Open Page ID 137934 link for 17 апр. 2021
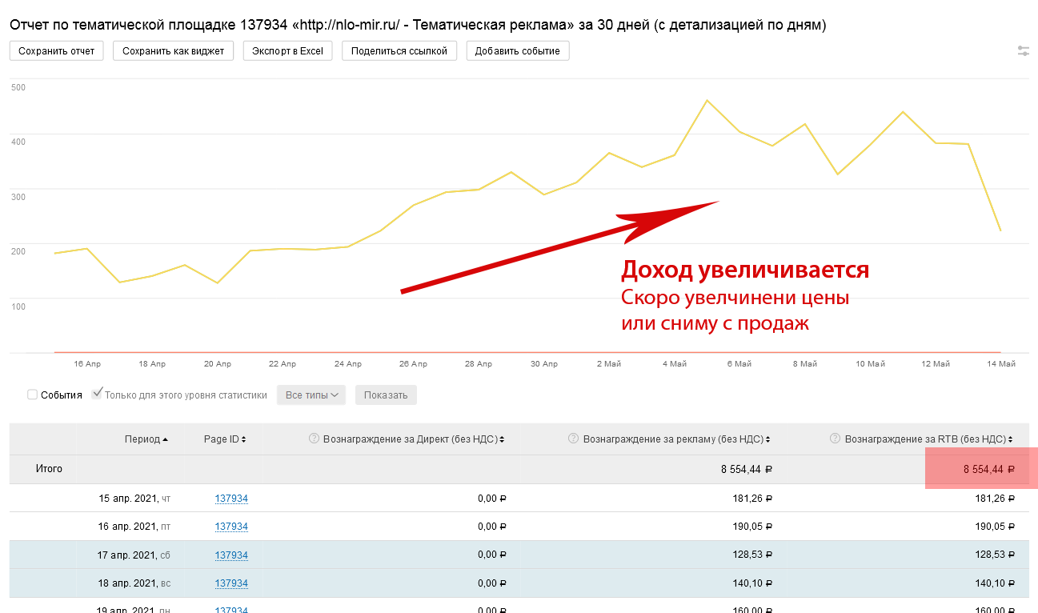The height and width of the screenshot is (613, 1038). click(231, 555)
